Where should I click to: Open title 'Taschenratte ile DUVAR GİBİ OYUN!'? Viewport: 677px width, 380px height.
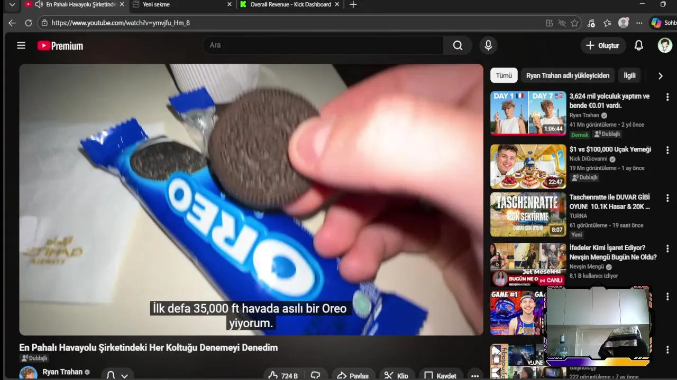pyautogui.click(x=610, y=202)
